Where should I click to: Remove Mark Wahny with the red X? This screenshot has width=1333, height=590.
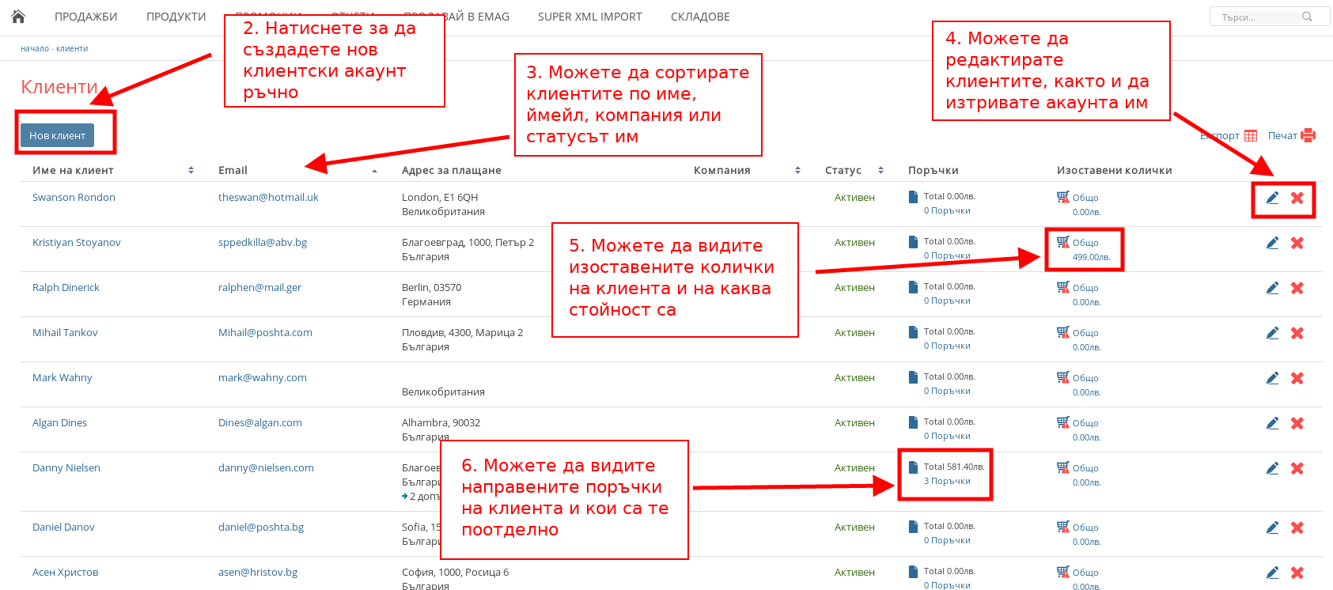[1297, 378]
